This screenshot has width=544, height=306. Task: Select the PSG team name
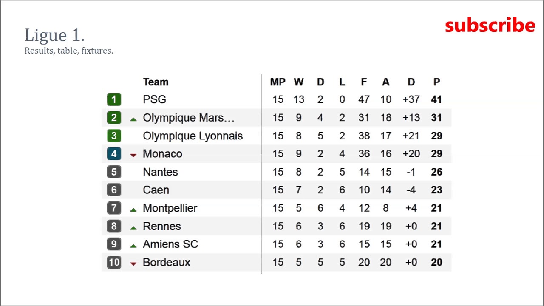point(154,99)
